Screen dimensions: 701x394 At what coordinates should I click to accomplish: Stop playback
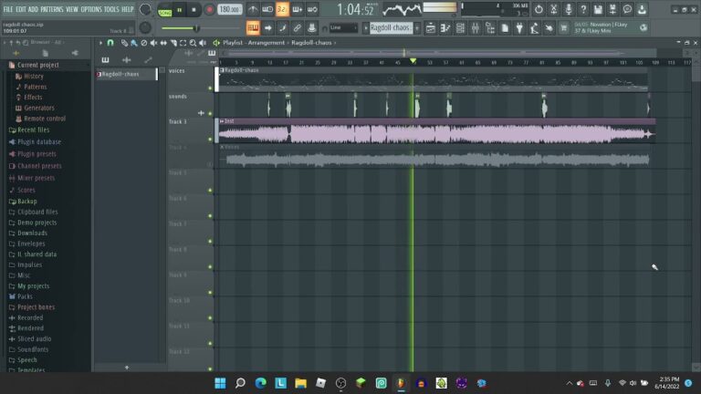point(194,10)
